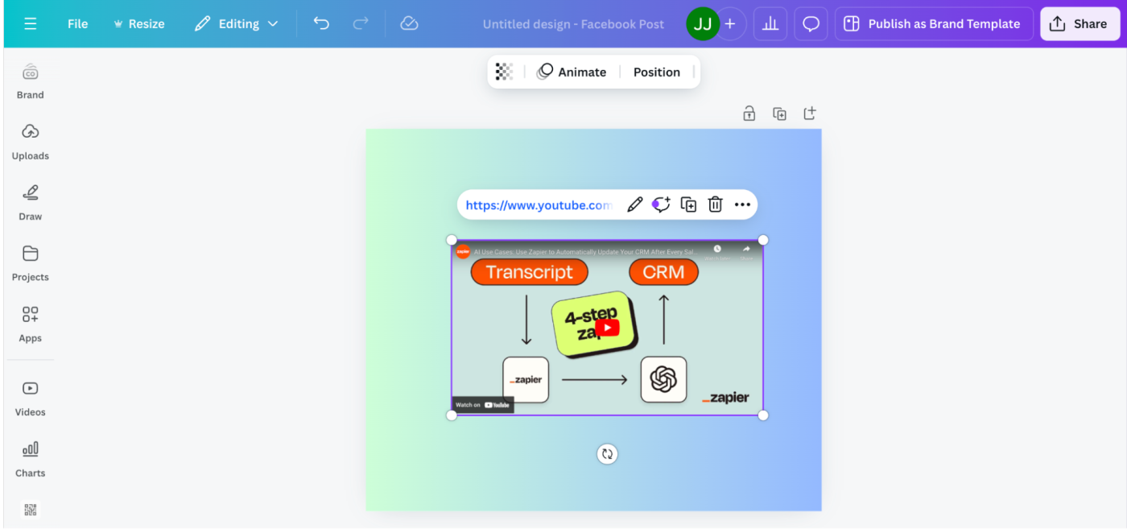Check cloud save status icon
This screenshot has width=1127, height=529.
pos(409,24)
